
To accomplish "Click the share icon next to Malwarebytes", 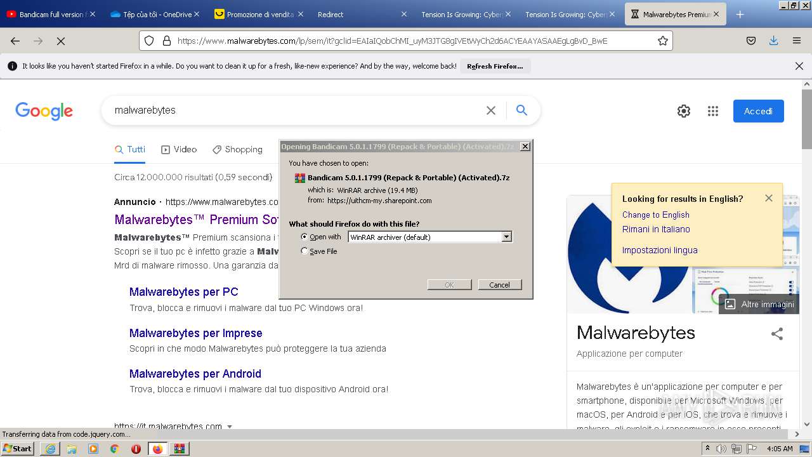I will [x=777, y=334].
